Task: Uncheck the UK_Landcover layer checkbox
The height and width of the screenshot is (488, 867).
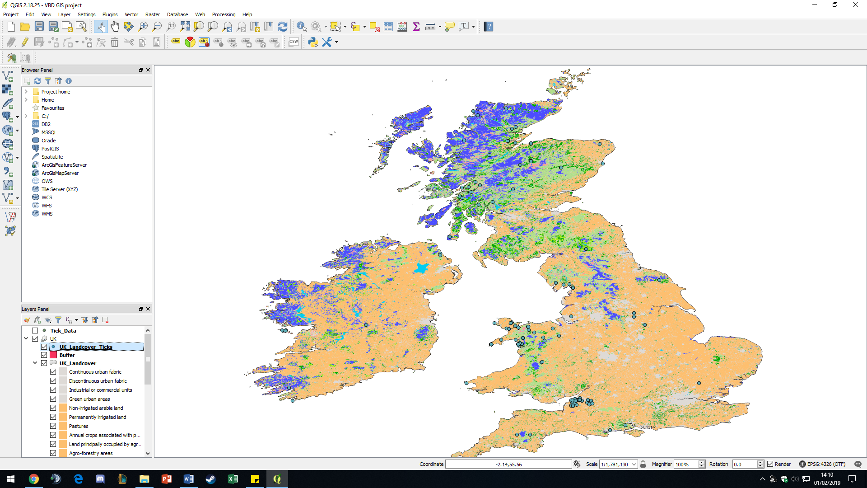Action: [44, 363]
